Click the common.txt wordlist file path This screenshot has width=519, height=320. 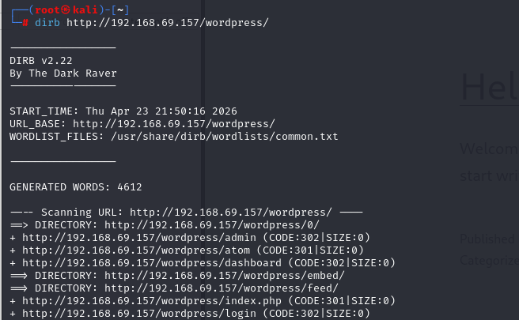click(225, 137)
